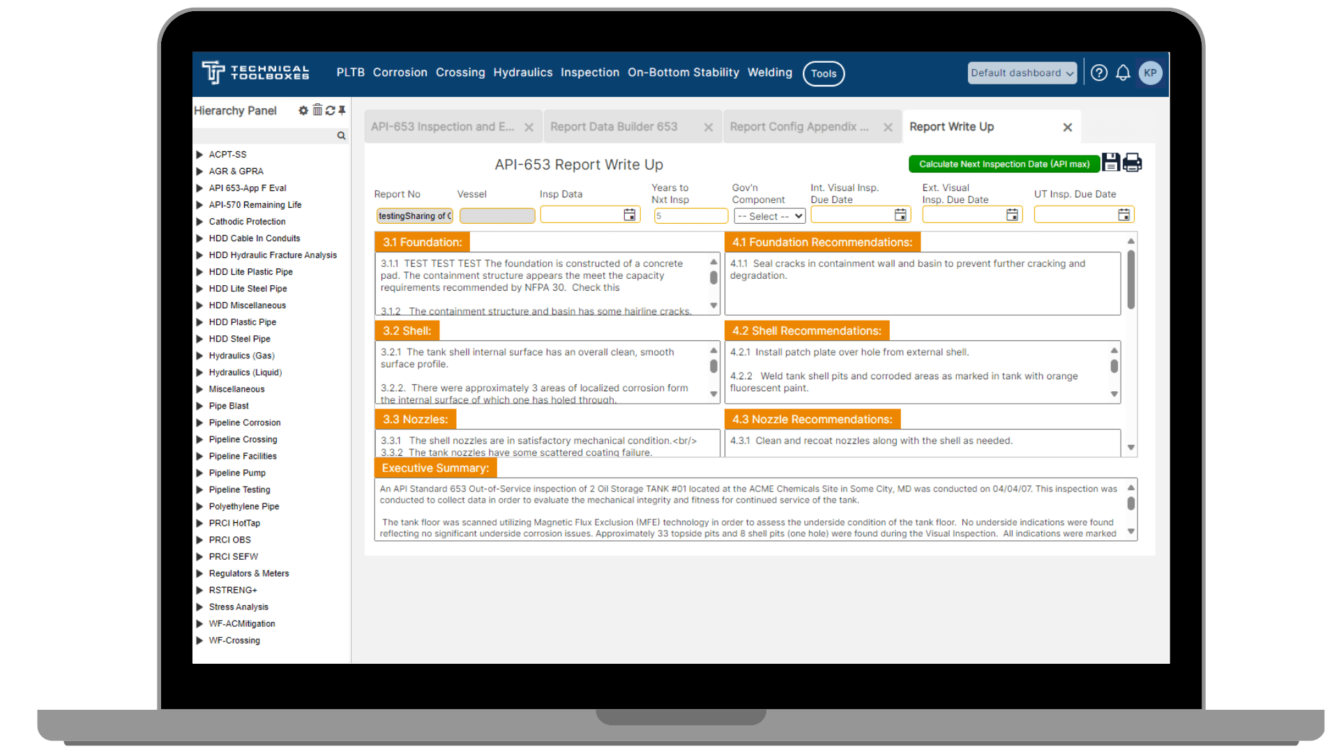Viewport: 1339px width, 753px height.
Task: Save the report with floppy disk icon
Action: click(1111, 162)
